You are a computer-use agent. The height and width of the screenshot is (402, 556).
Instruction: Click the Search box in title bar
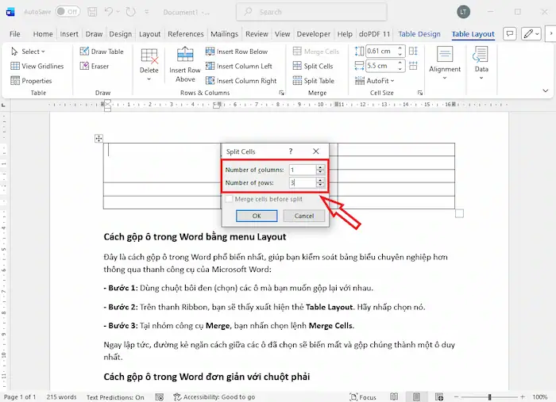(311, 12)
